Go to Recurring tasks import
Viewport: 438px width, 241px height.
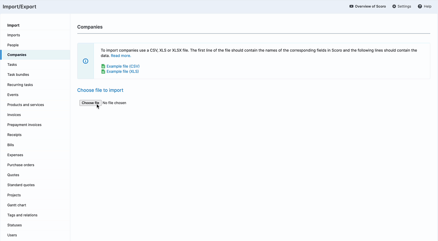coord(35,85)
